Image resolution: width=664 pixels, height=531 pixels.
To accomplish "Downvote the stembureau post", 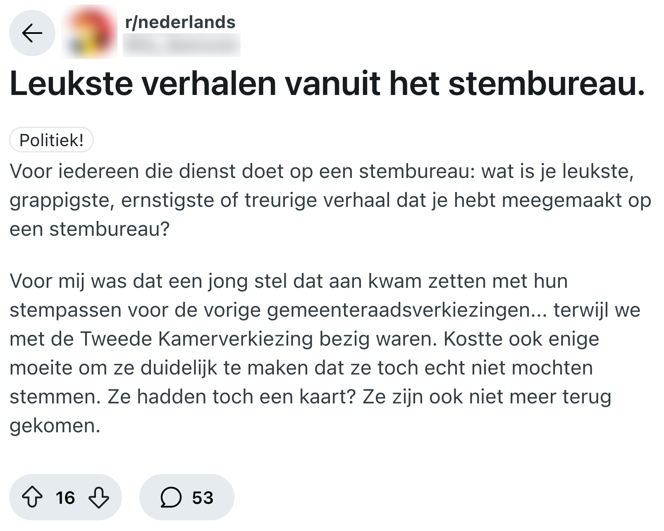I will point(99,497).
